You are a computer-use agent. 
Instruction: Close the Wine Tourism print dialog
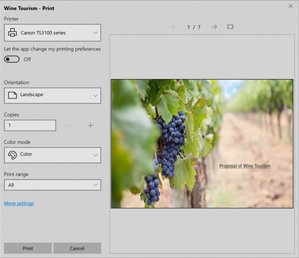[x=291, y=6]
